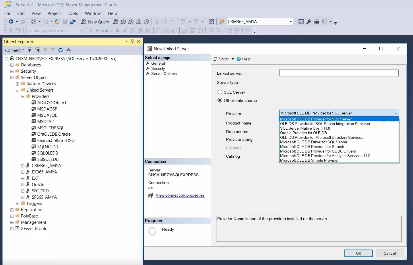
Task: Expand the Databases node
Action: pos(12,65)
